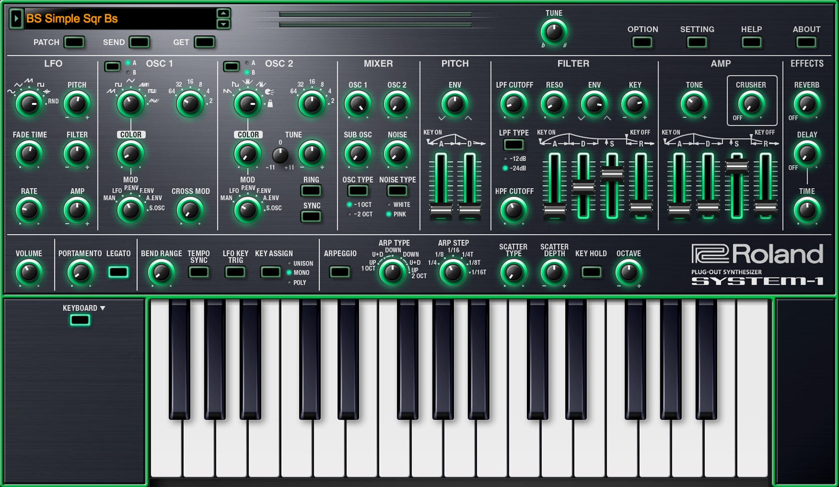
Task: Toggle the LEGATO button
Action: point(118,272)
